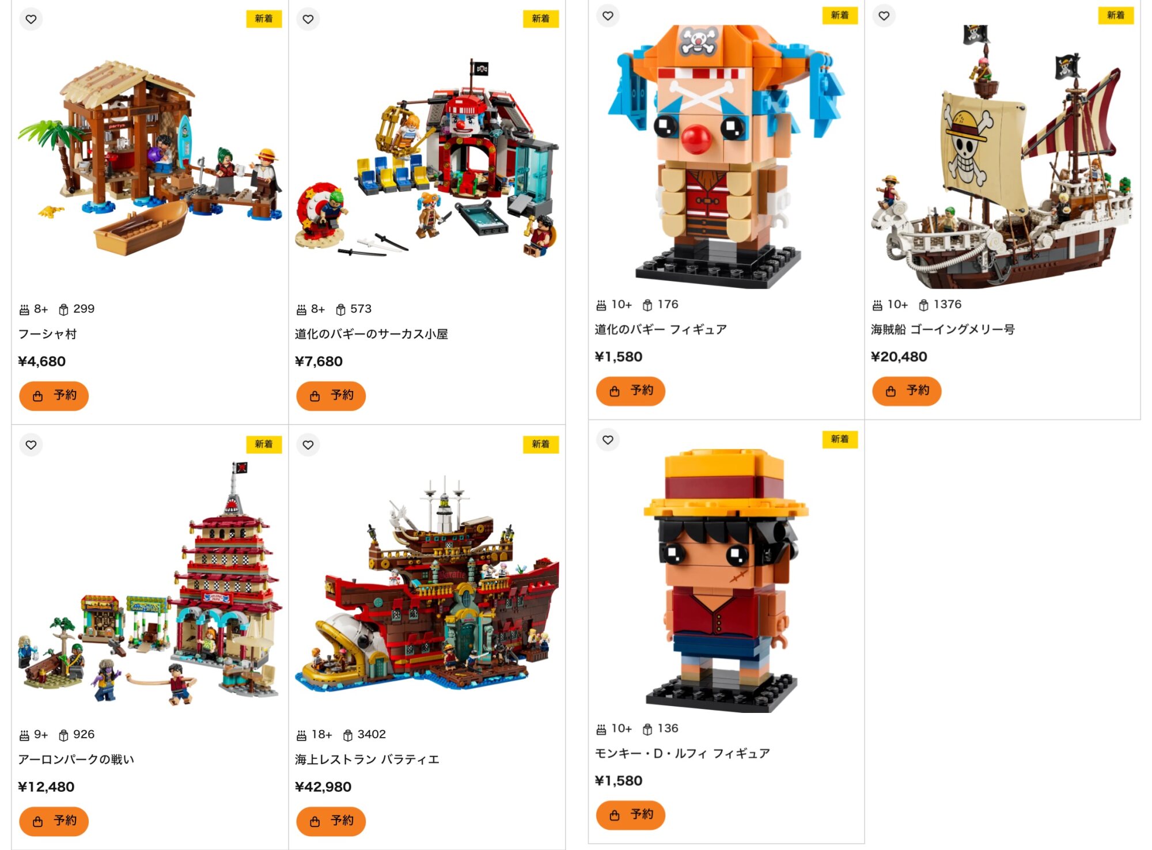Open the フーシャ村 product title link
This screenshot has width=1152, height=850.
click(47, 334)
